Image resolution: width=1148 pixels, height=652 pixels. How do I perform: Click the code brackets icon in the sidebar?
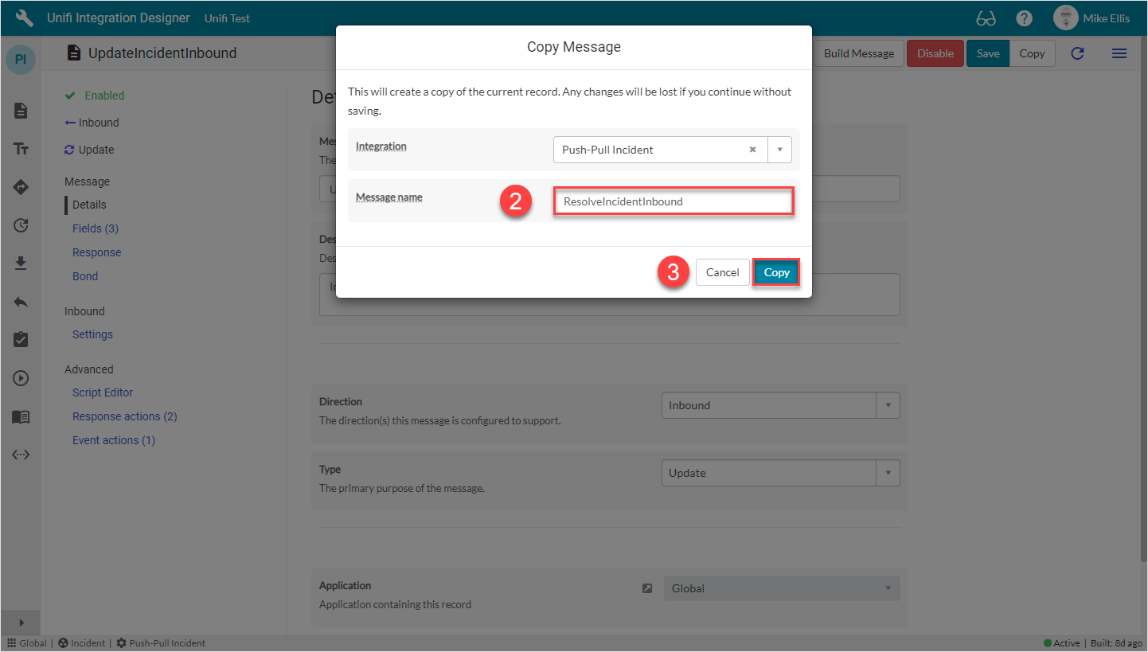[x=20, y=455]
